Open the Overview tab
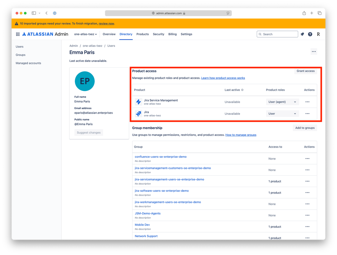The width and height of the screenshot is (337, 255). [109, 34]
